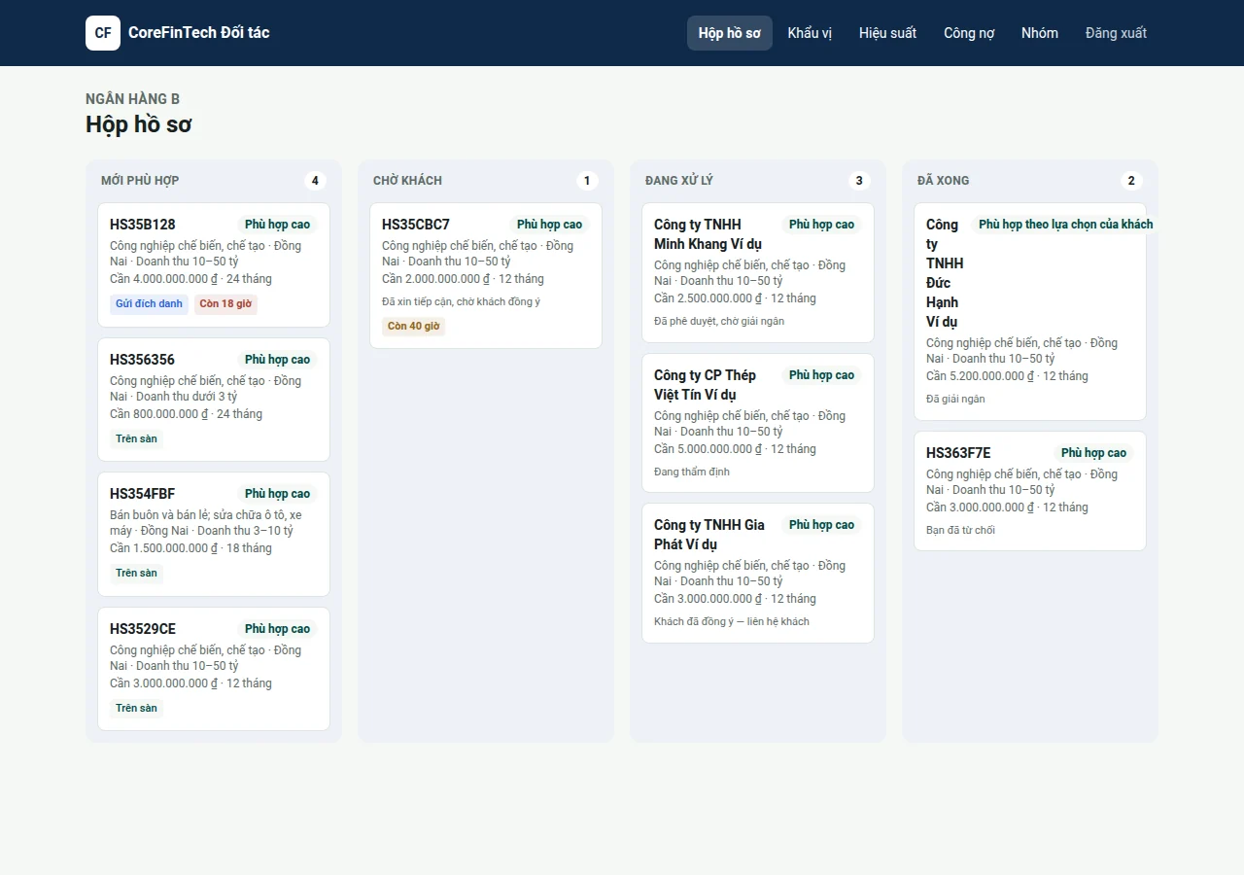The image size is (1244, 875).
Task: Open the HS35B128 card
Action: pyautogui.click(x=214, y=265)
